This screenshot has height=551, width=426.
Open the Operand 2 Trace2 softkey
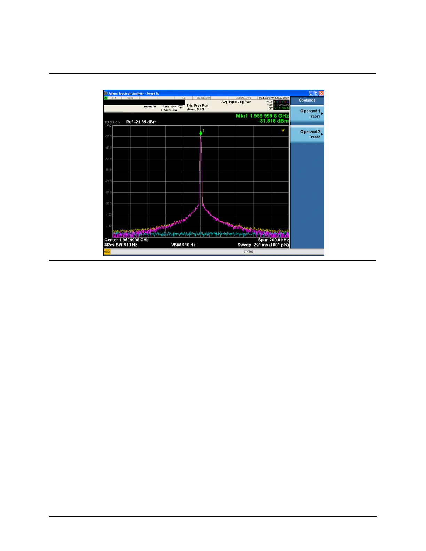click(x=307, y=134)
